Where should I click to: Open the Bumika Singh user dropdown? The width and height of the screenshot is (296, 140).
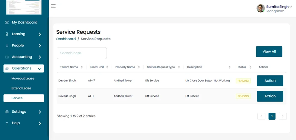(291, 7)
